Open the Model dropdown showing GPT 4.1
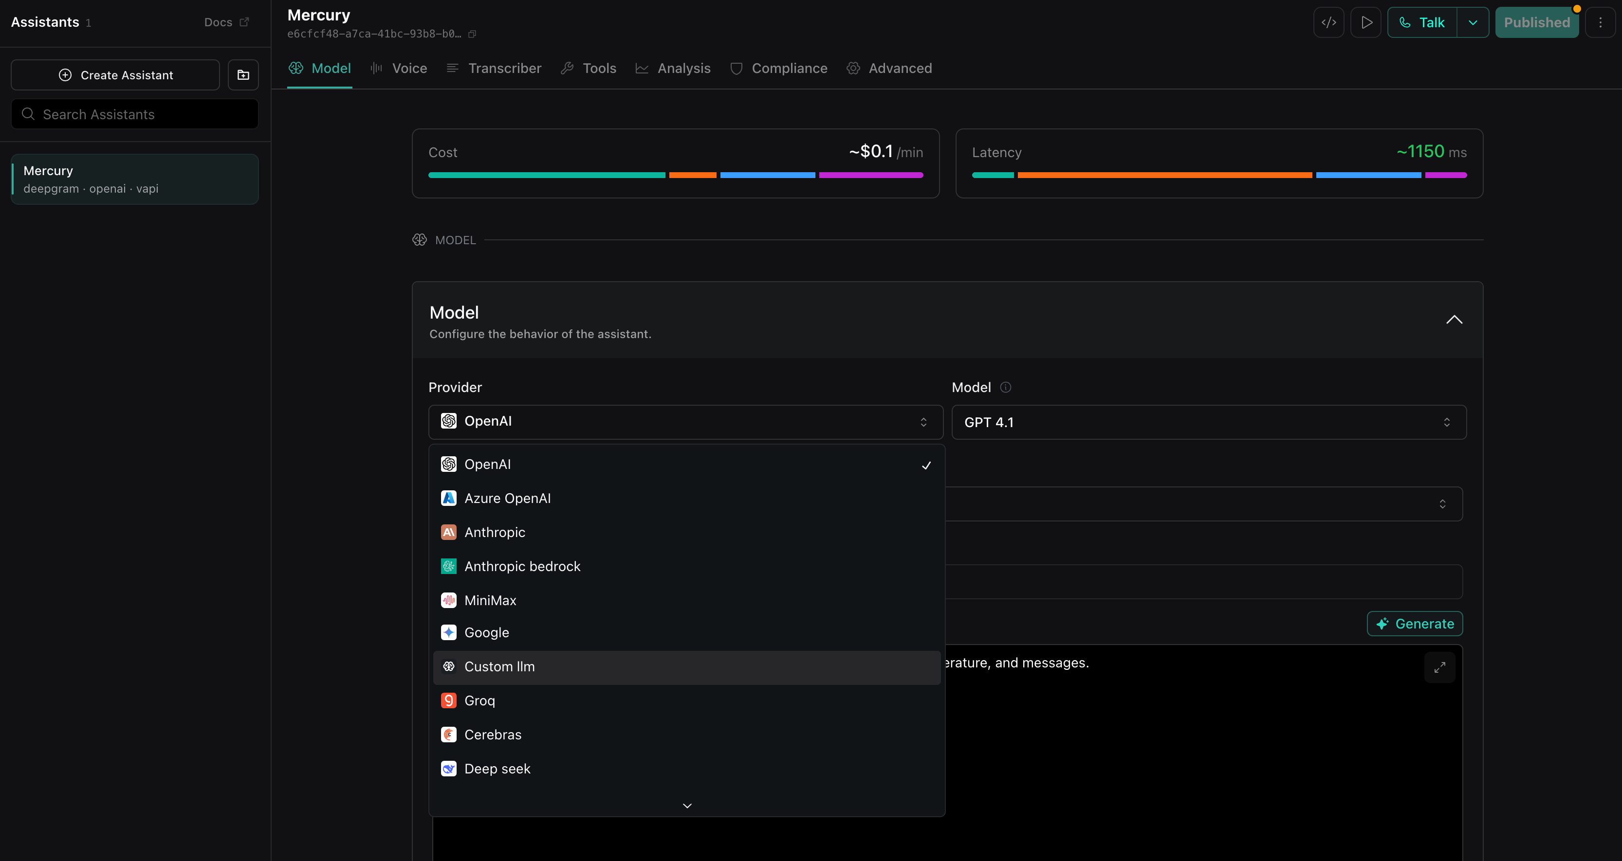 pos(1209,422)
